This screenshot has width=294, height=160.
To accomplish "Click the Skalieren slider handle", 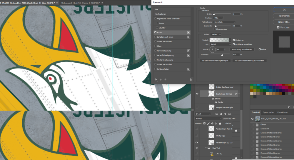I will 222,55.
